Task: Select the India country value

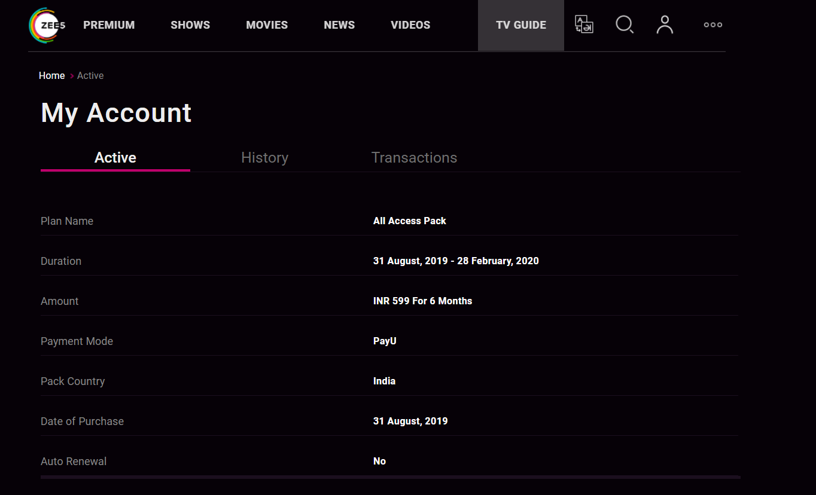Action: [x=384, y=381]
